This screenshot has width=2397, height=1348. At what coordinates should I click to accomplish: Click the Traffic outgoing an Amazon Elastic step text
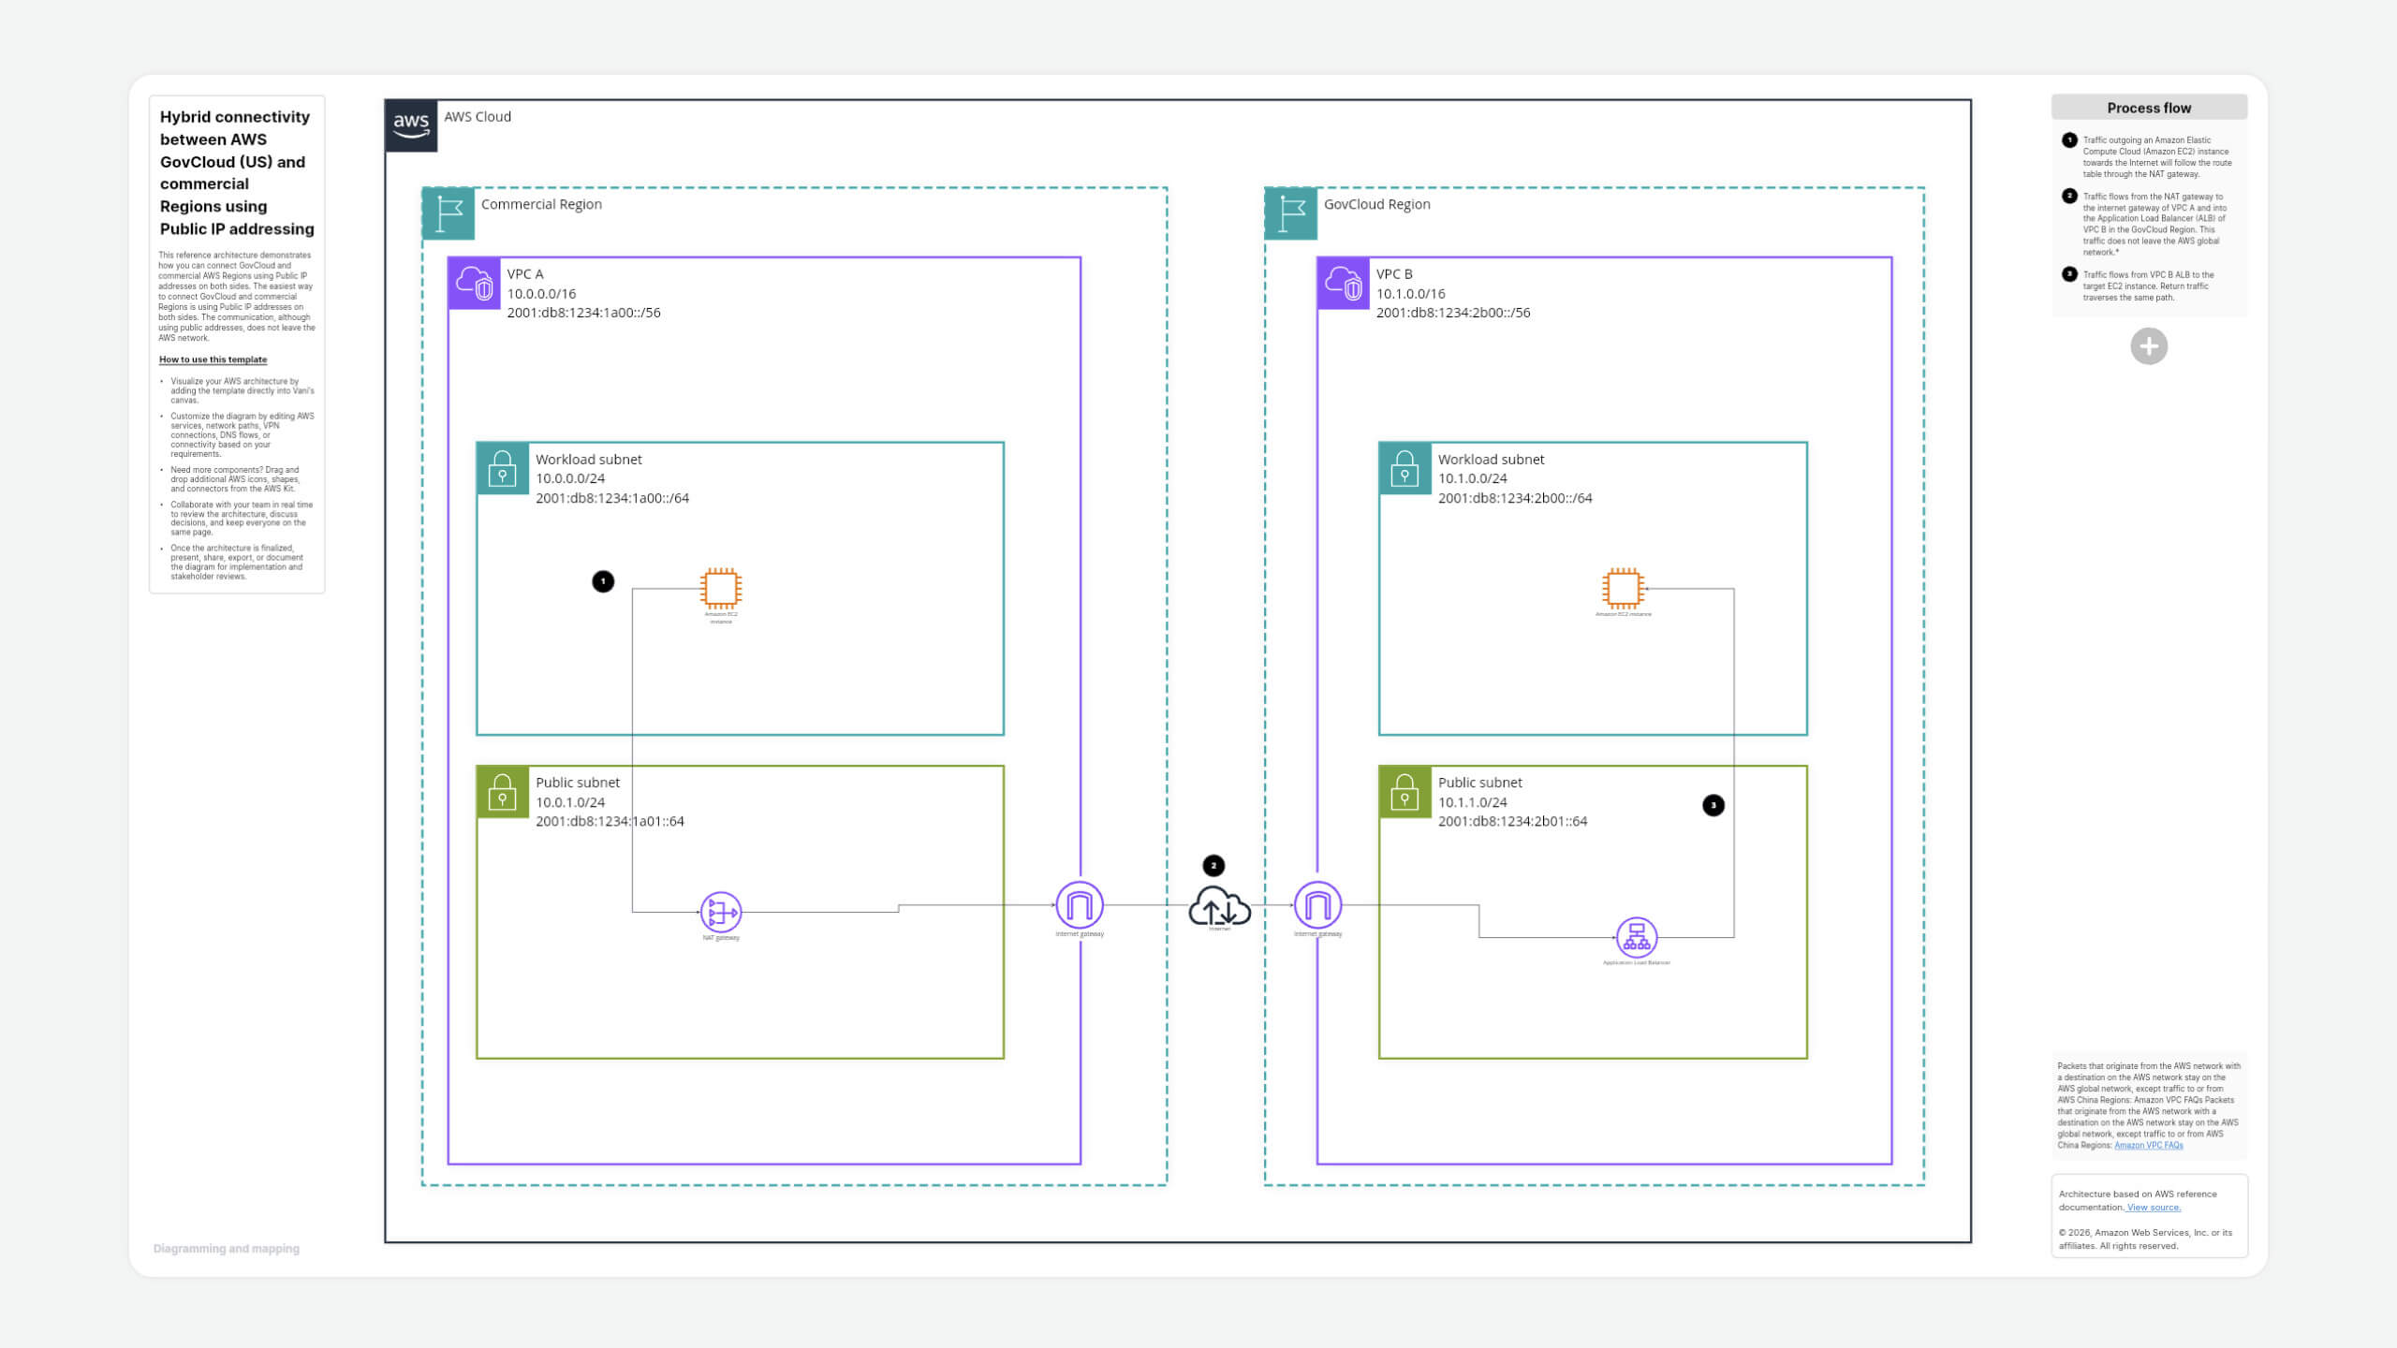[x=2157, y=157]
